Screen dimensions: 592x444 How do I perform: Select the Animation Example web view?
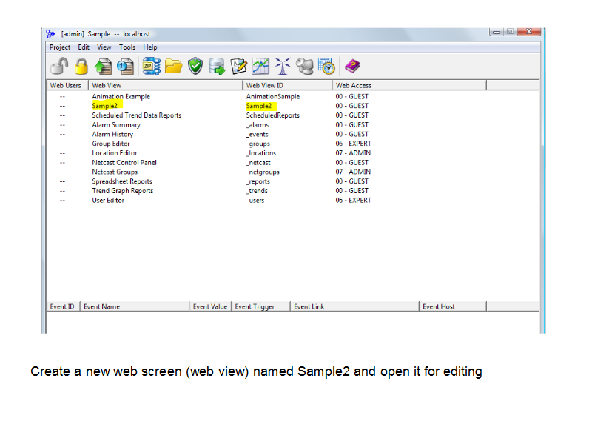tap(121, 97)
